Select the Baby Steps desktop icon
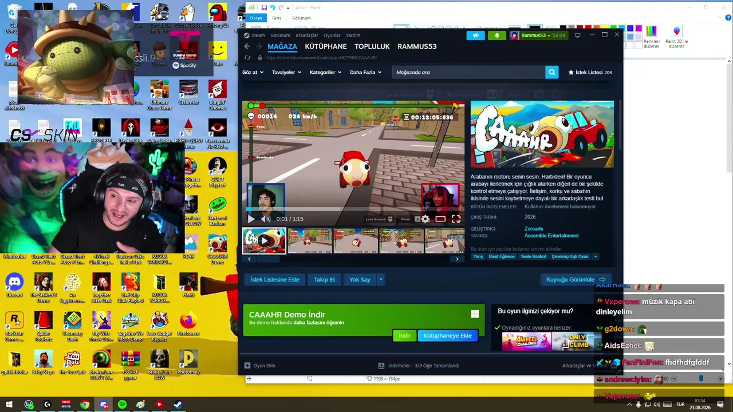This screenshot has height=412, width=733. click(43, 362)
